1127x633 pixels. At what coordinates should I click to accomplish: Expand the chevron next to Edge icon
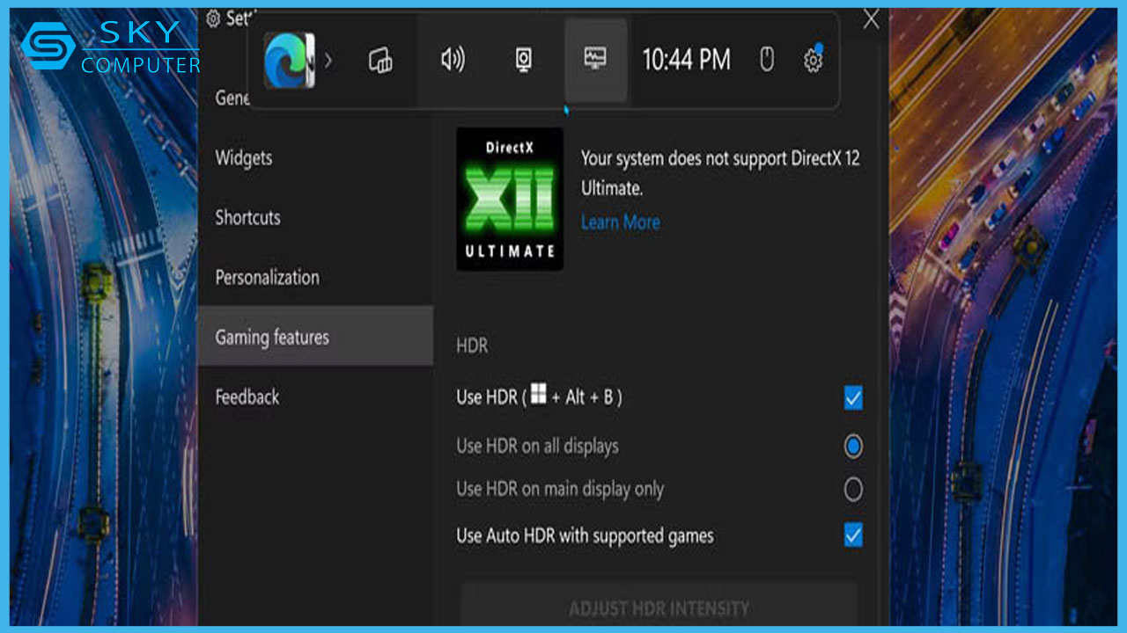coord(328,61)
